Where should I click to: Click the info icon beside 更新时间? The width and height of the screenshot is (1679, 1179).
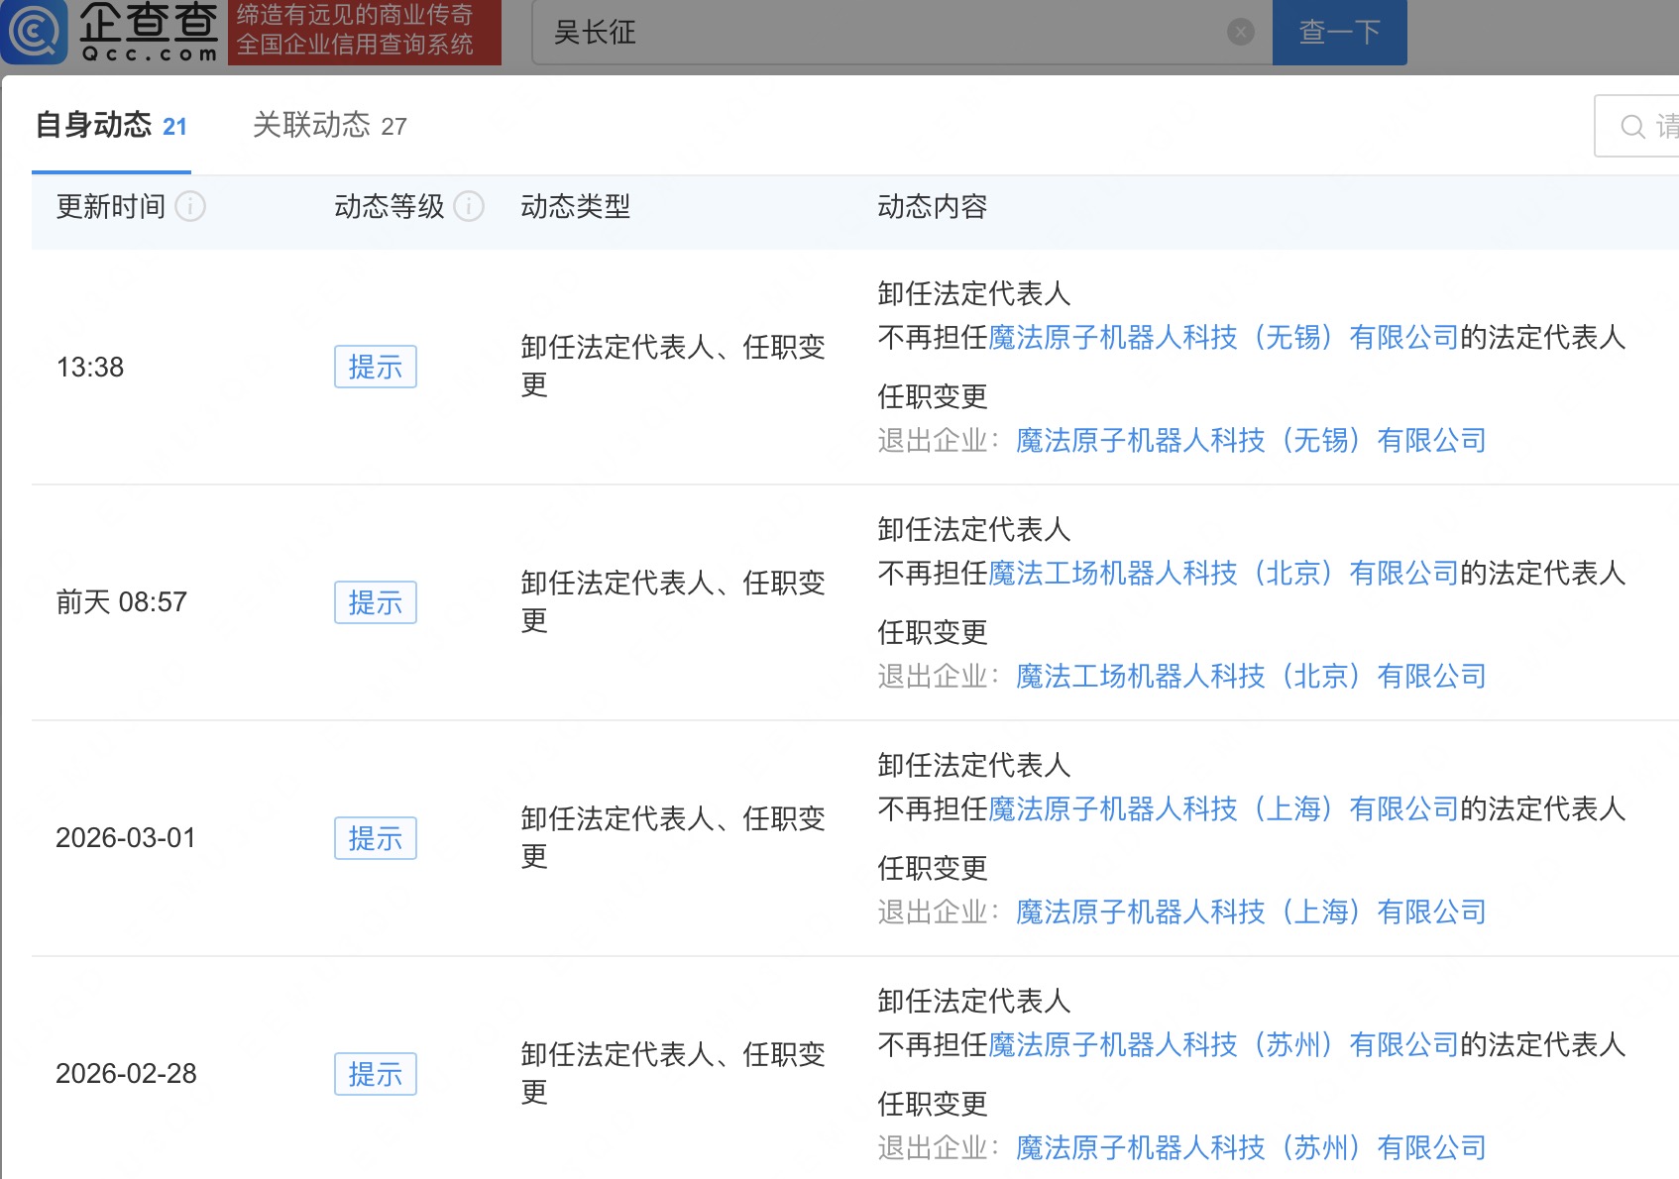[190, 206]
